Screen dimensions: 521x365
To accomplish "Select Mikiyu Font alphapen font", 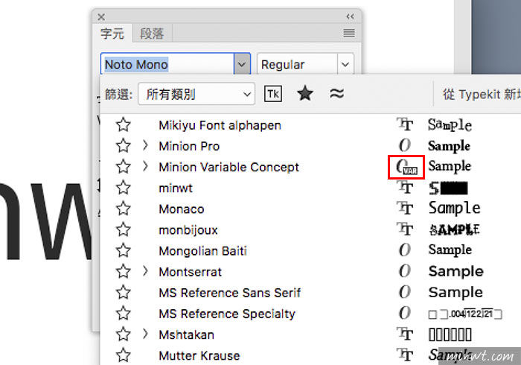I will click(220, 125).
